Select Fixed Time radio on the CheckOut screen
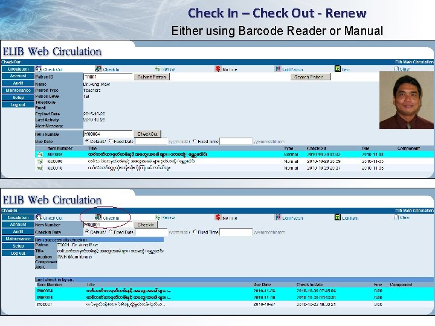This screenshot has height=326, width=435. 195,141
